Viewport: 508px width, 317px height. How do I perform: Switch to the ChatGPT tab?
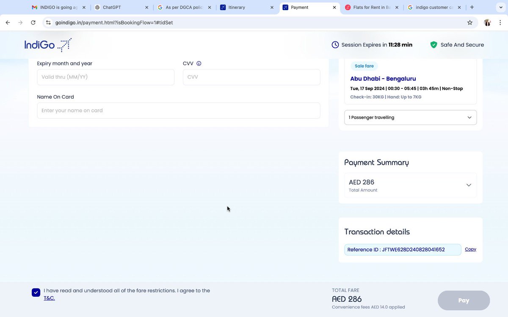pyautogui.click(x=121, y=7)
